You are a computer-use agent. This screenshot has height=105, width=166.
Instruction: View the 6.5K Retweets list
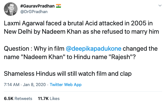18,99
